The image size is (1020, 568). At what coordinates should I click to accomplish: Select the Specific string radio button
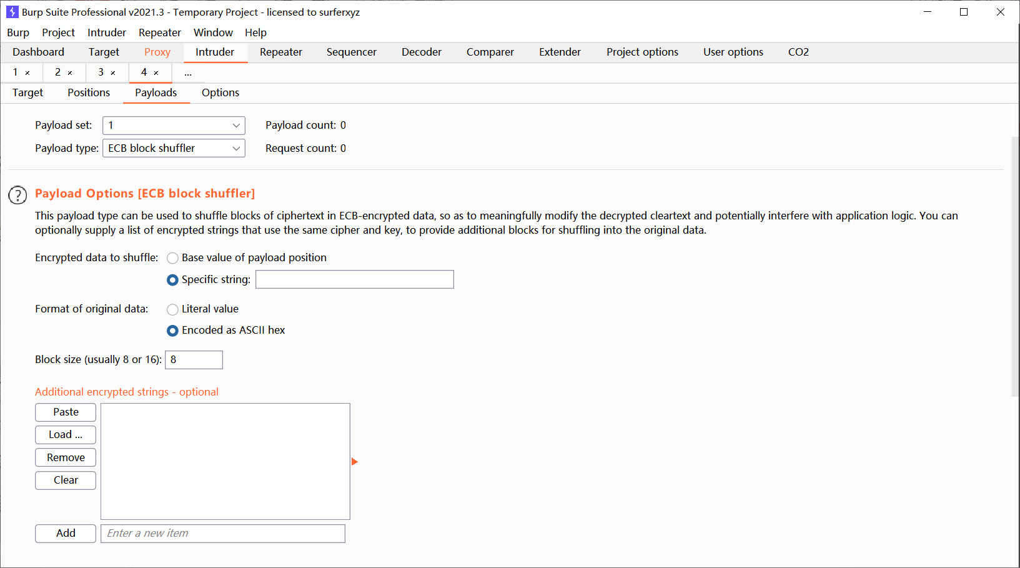172,280
